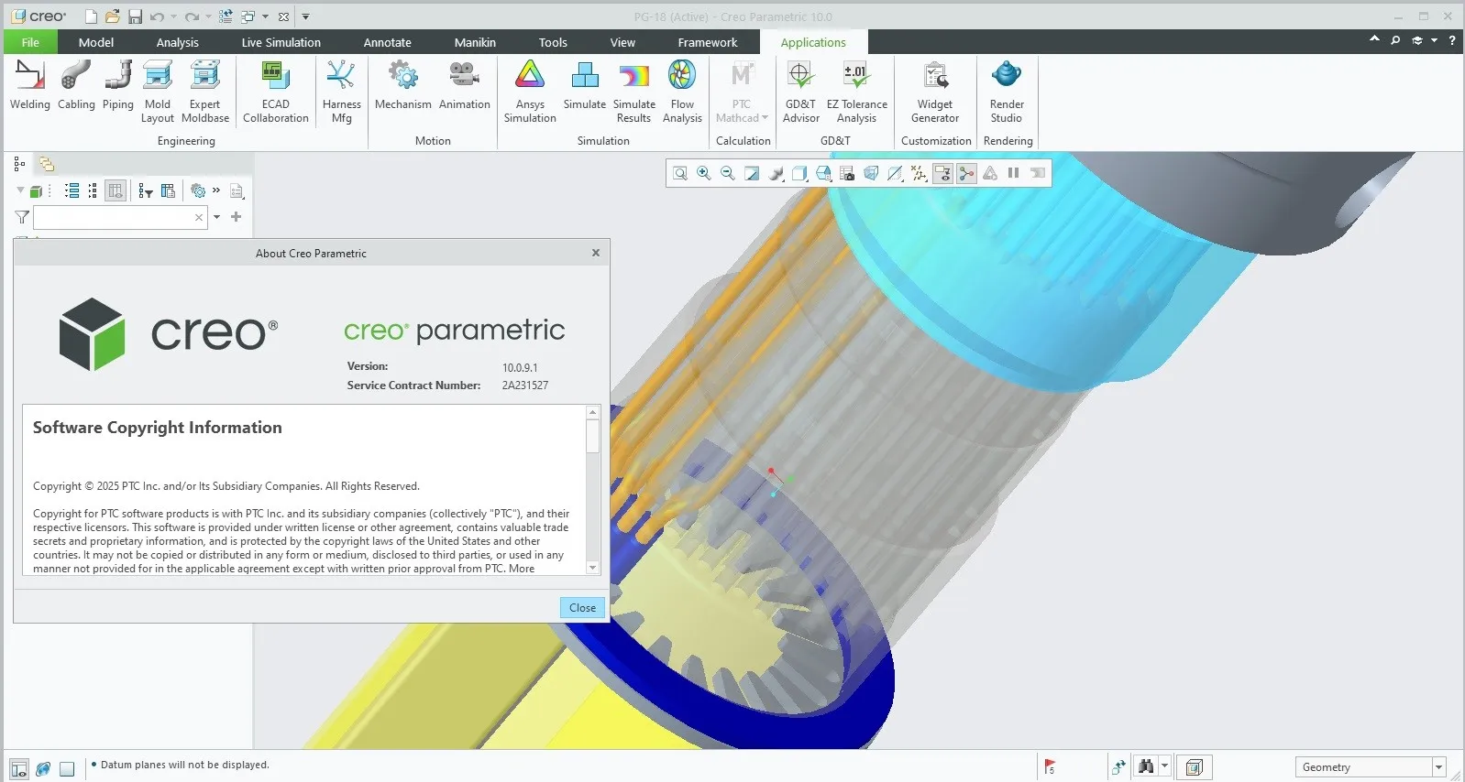Toggle perspective view in graphics toolbar
Image resolution: width=1465 pixels, height=782 pixels.
871,173
